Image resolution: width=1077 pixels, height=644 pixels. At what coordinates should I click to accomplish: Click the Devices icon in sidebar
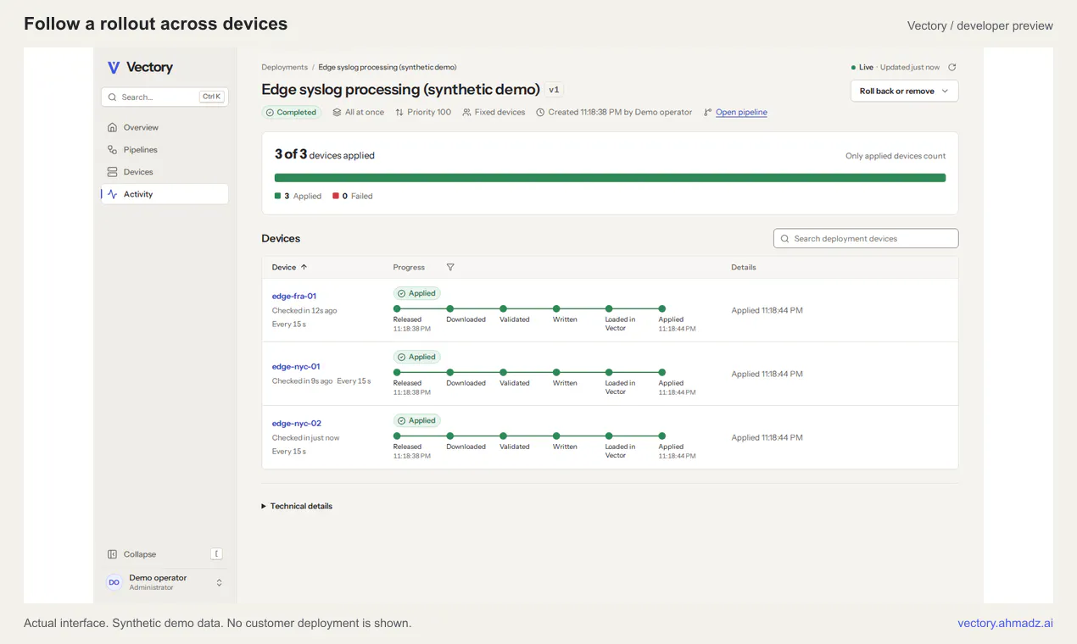tap(112, 172)
